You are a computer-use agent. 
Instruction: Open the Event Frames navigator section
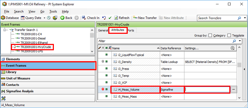click(x=48, y=66)
